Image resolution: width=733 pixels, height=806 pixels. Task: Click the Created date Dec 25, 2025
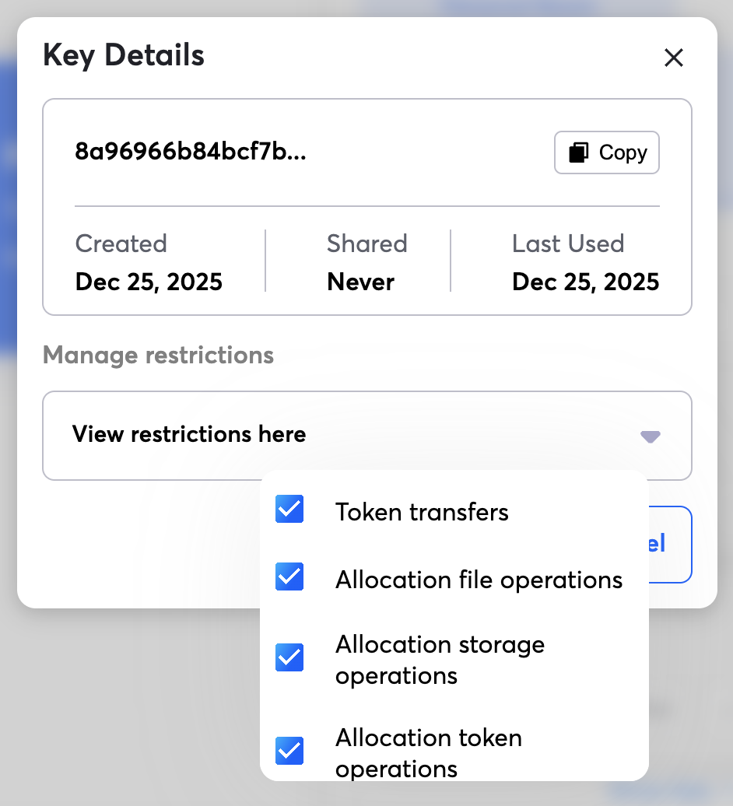click(x=149, y=282)
